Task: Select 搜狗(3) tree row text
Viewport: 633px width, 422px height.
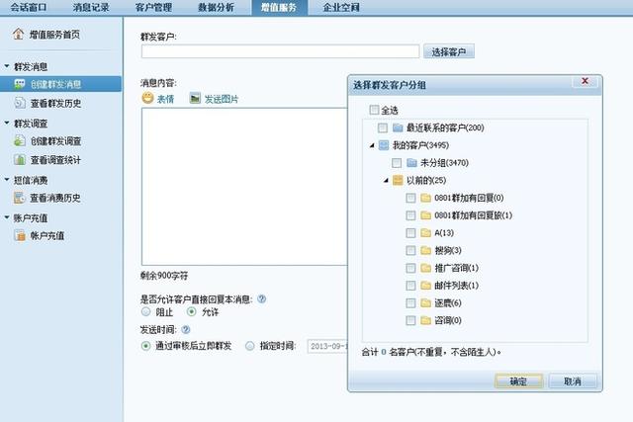Action: [x=448, y=251]
